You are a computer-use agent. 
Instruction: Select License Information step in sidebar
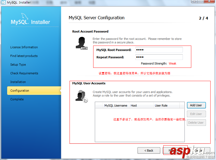pyautogui.click(x=24, y=47)
